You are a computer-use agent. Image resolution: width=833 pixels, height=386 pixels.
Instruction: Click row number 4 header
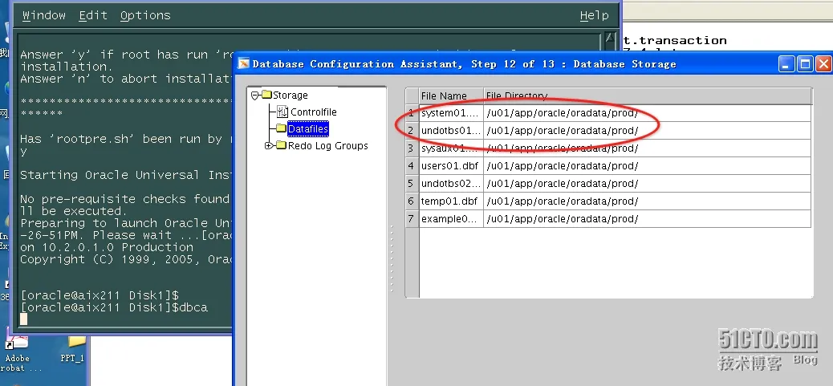pos(412,165)
